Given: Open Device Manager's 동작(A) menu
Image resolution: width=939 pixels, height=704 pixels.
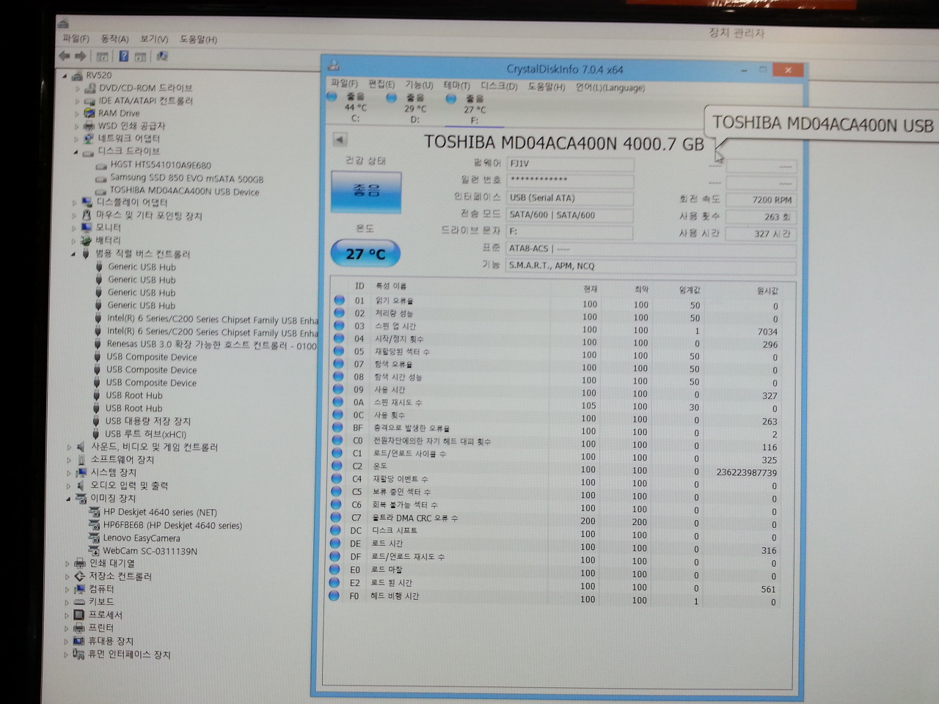Looking at the screenshot, I should tap(114, 39).
